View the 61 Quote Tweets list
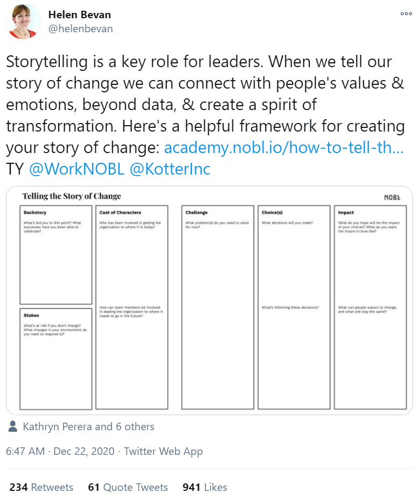This screenshot has height=500, width=419. (128, 488)
